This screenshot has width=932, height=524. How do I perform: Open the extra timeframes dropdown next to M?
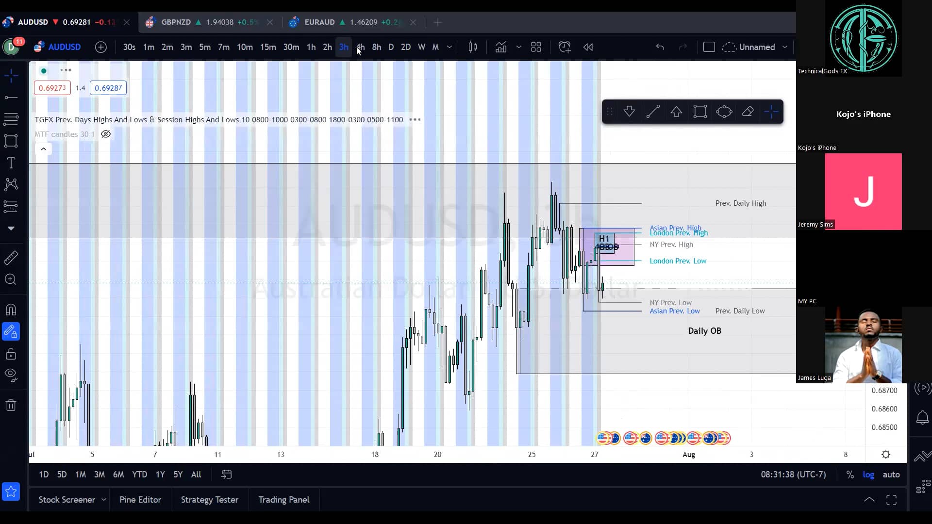coord(449,47)
